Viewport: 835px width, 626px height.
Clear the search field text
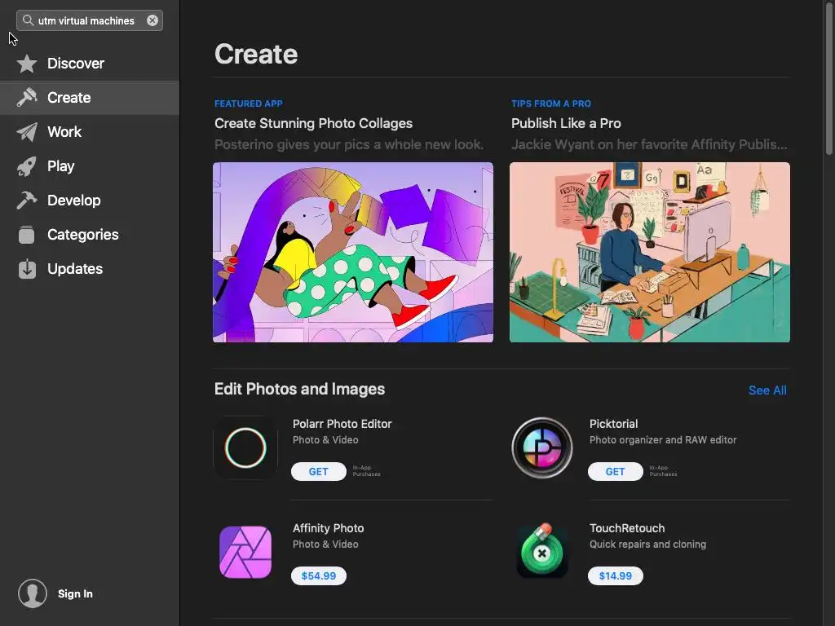coord(152,20)
